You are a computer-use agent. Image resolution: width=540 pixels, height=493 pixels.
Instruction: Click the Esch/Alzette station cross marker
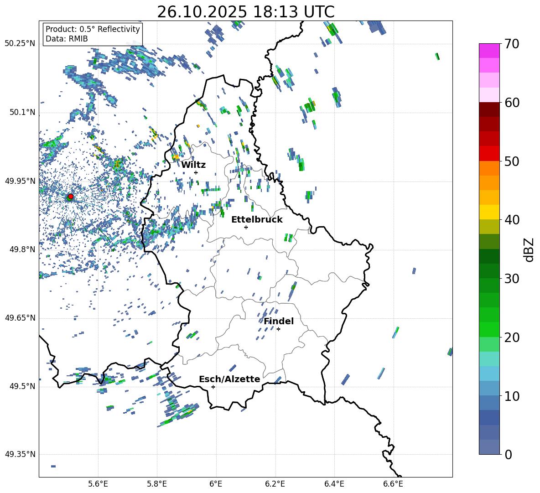(213, 387)
